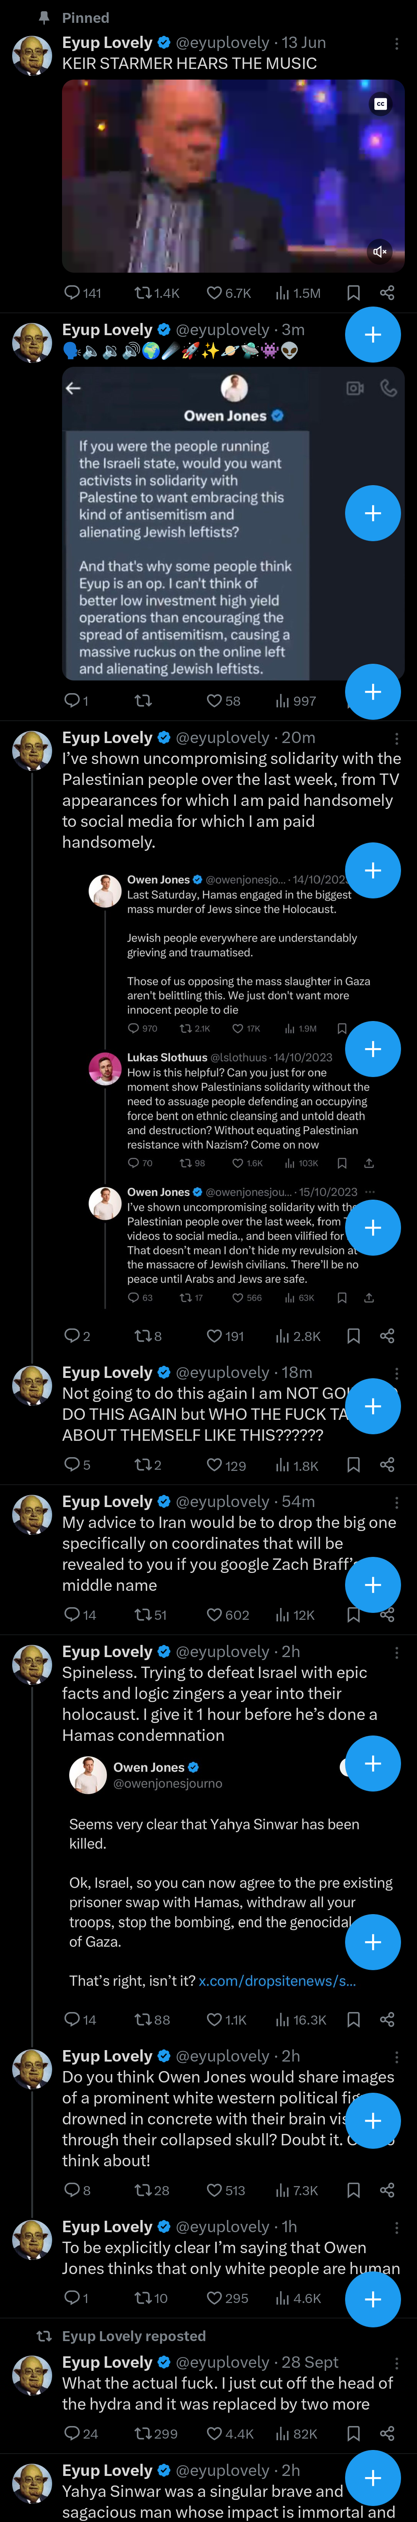Open three-dot menu on the 20m post
The width and height of the screenshot is (417, 2522).
pyautogui.click(x=396, y=738)
